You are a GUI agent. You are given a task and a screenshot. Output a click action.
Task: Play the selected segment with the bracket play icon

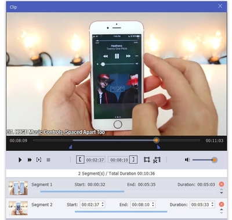39,160
